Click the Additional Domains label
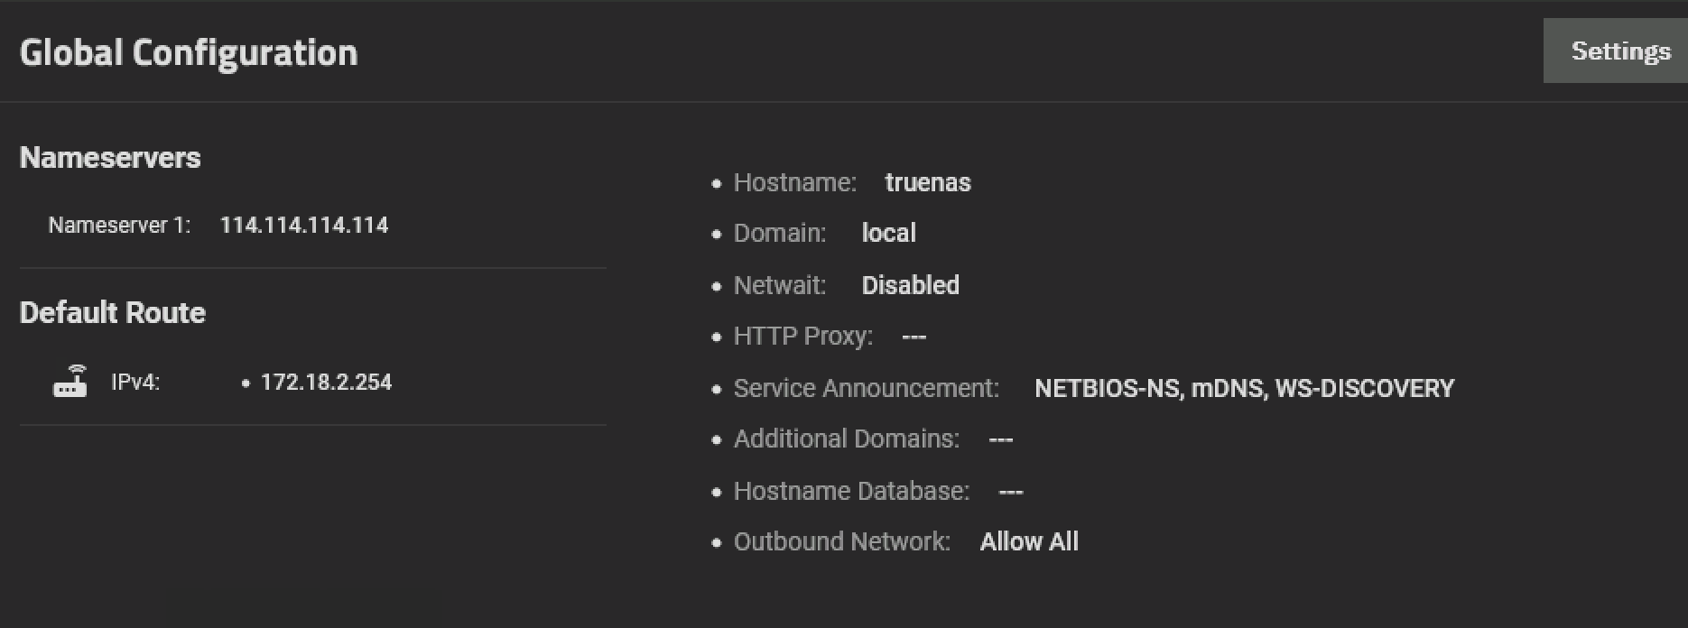1688x628 pixels. click(x=846, y=439)
